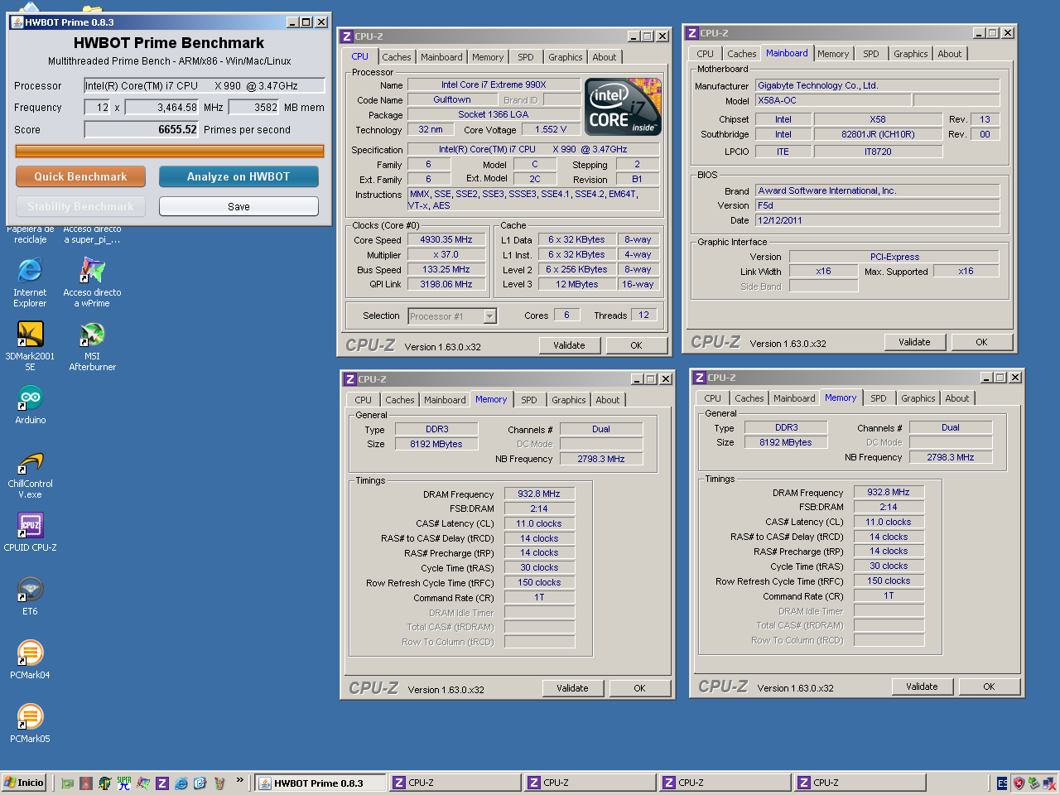Screen dimensions: 1060x795
Task: Open CPU tab in top-right CPU-Z window
Action: click(706, 54)
